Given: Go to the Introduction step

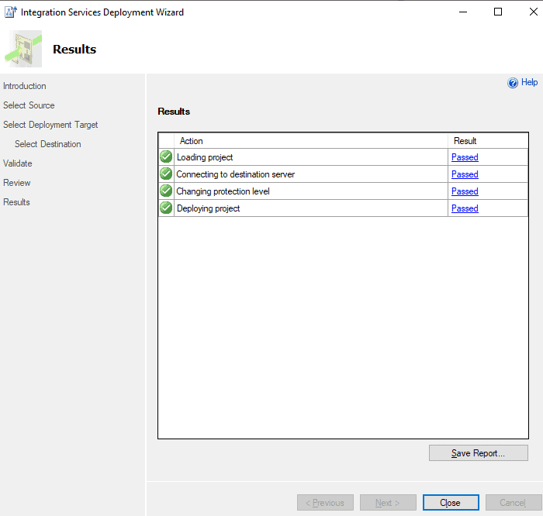Looking at the screenshot, I should (25, 86).
